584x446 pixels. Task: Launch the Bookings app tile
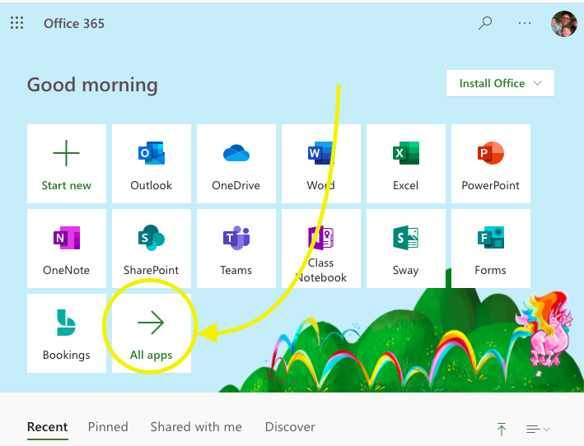(x=67, y=333)
